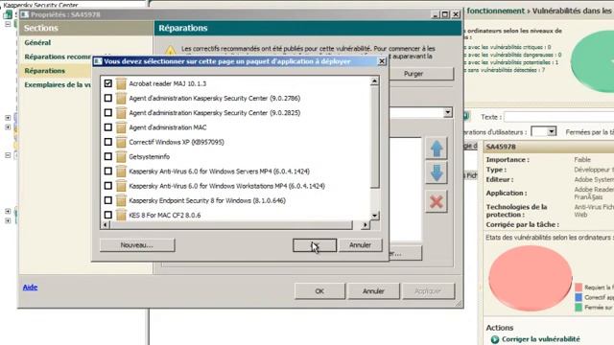
Task: Click the warning triangle icon in Réparations
Action: tap(171, 51)
